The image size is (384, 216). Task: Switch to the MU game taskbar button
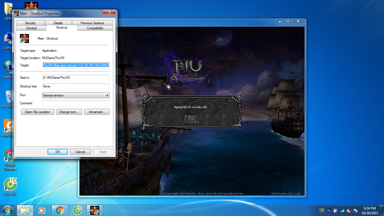[x=94, y=210]
